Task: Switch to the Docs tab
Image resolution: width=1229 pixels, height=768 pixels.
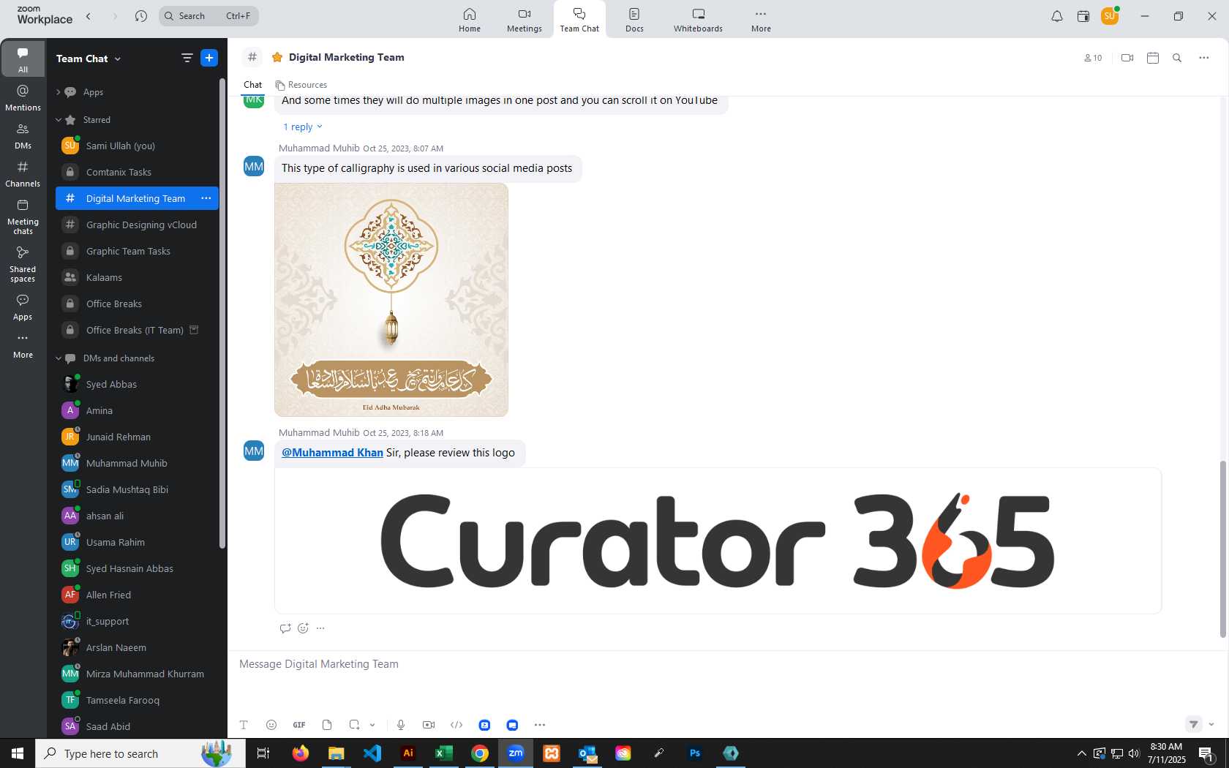Action: (x=634, y=20)
